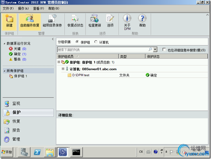The image size is (211, 159).
Task: Click the DPM console taskbar button
Action: click(x=63, y=152)
